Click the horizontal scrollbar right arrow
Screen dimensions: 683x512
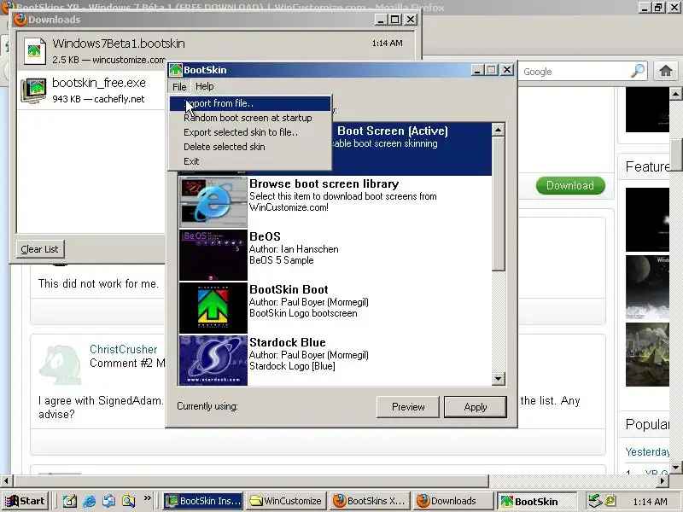pos(663,480)
